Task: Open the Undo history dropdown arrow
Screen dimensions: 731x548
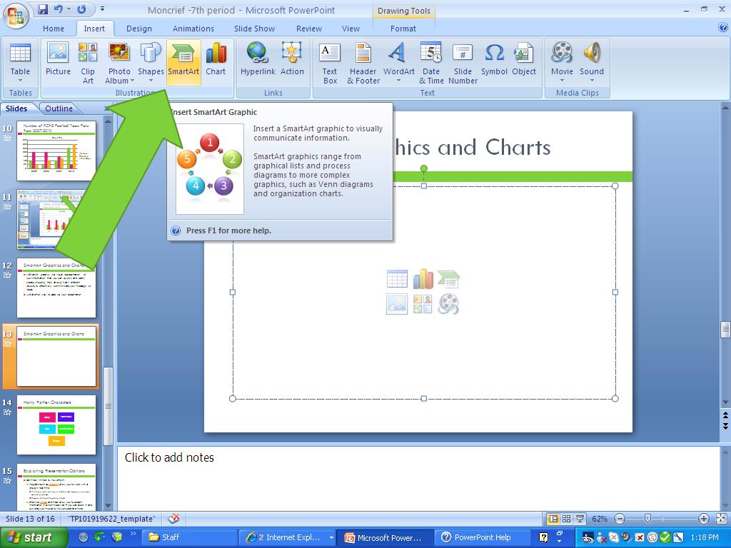Action: tap(69, 9)
